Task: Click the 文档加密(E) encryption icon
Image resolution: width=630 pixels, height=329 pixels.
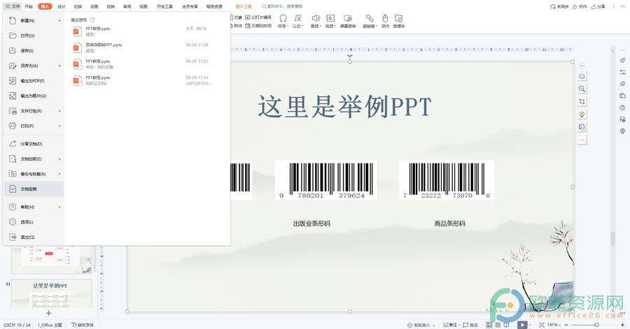Action: tap(13, 159)
